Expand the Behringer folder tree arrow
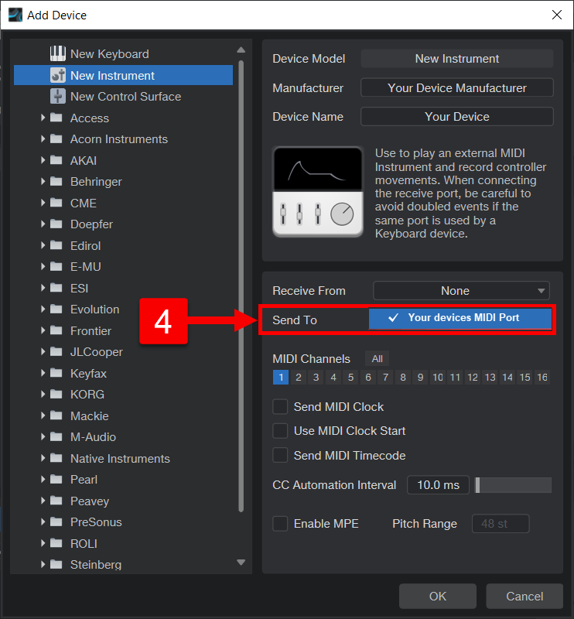The height and width of the screenshot is (619, 574). coord(43,182)
